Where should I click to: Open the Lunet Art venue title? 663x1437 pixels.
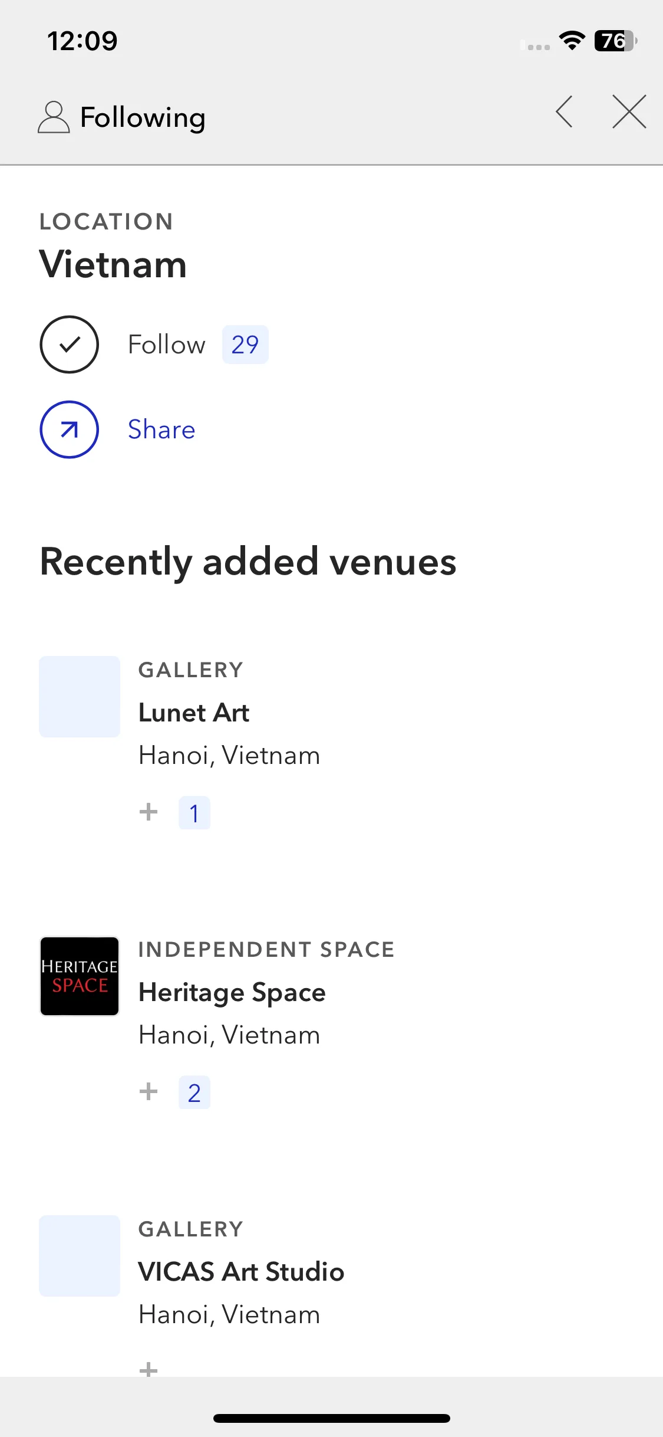(194, 713)
